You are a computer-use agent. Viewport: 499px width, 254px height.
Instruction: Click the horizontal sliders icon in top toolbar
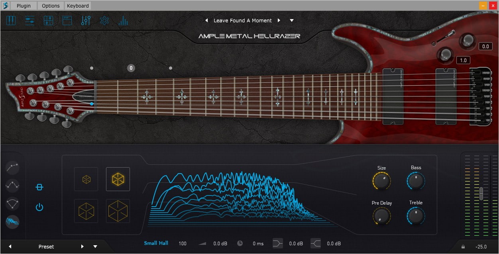[x=29, y=20]
